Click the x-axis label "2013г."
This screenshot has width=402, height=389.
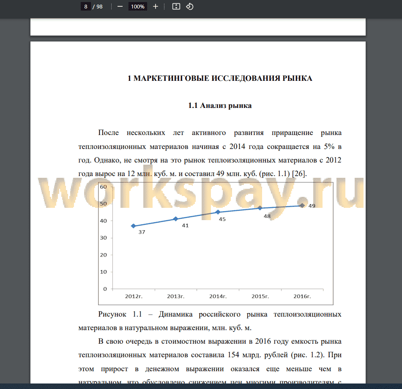coord(175,296)
